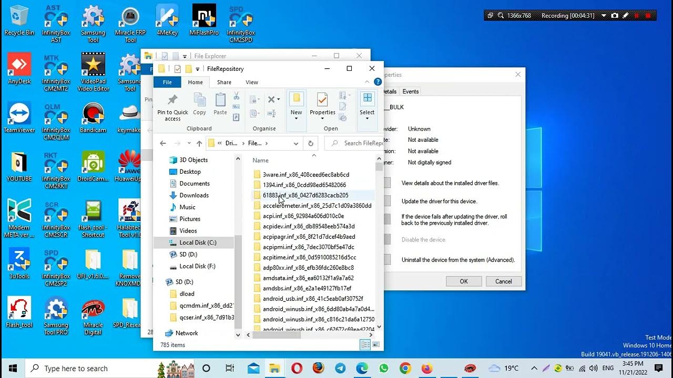This screenshot has width=673, height=378.
Task: Go back using the left arrow
Action: 163,143
